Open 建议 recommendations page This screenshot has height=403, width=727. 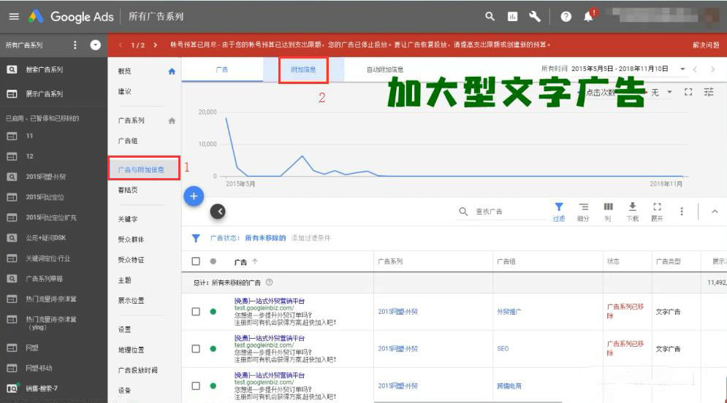pos(124,91)
